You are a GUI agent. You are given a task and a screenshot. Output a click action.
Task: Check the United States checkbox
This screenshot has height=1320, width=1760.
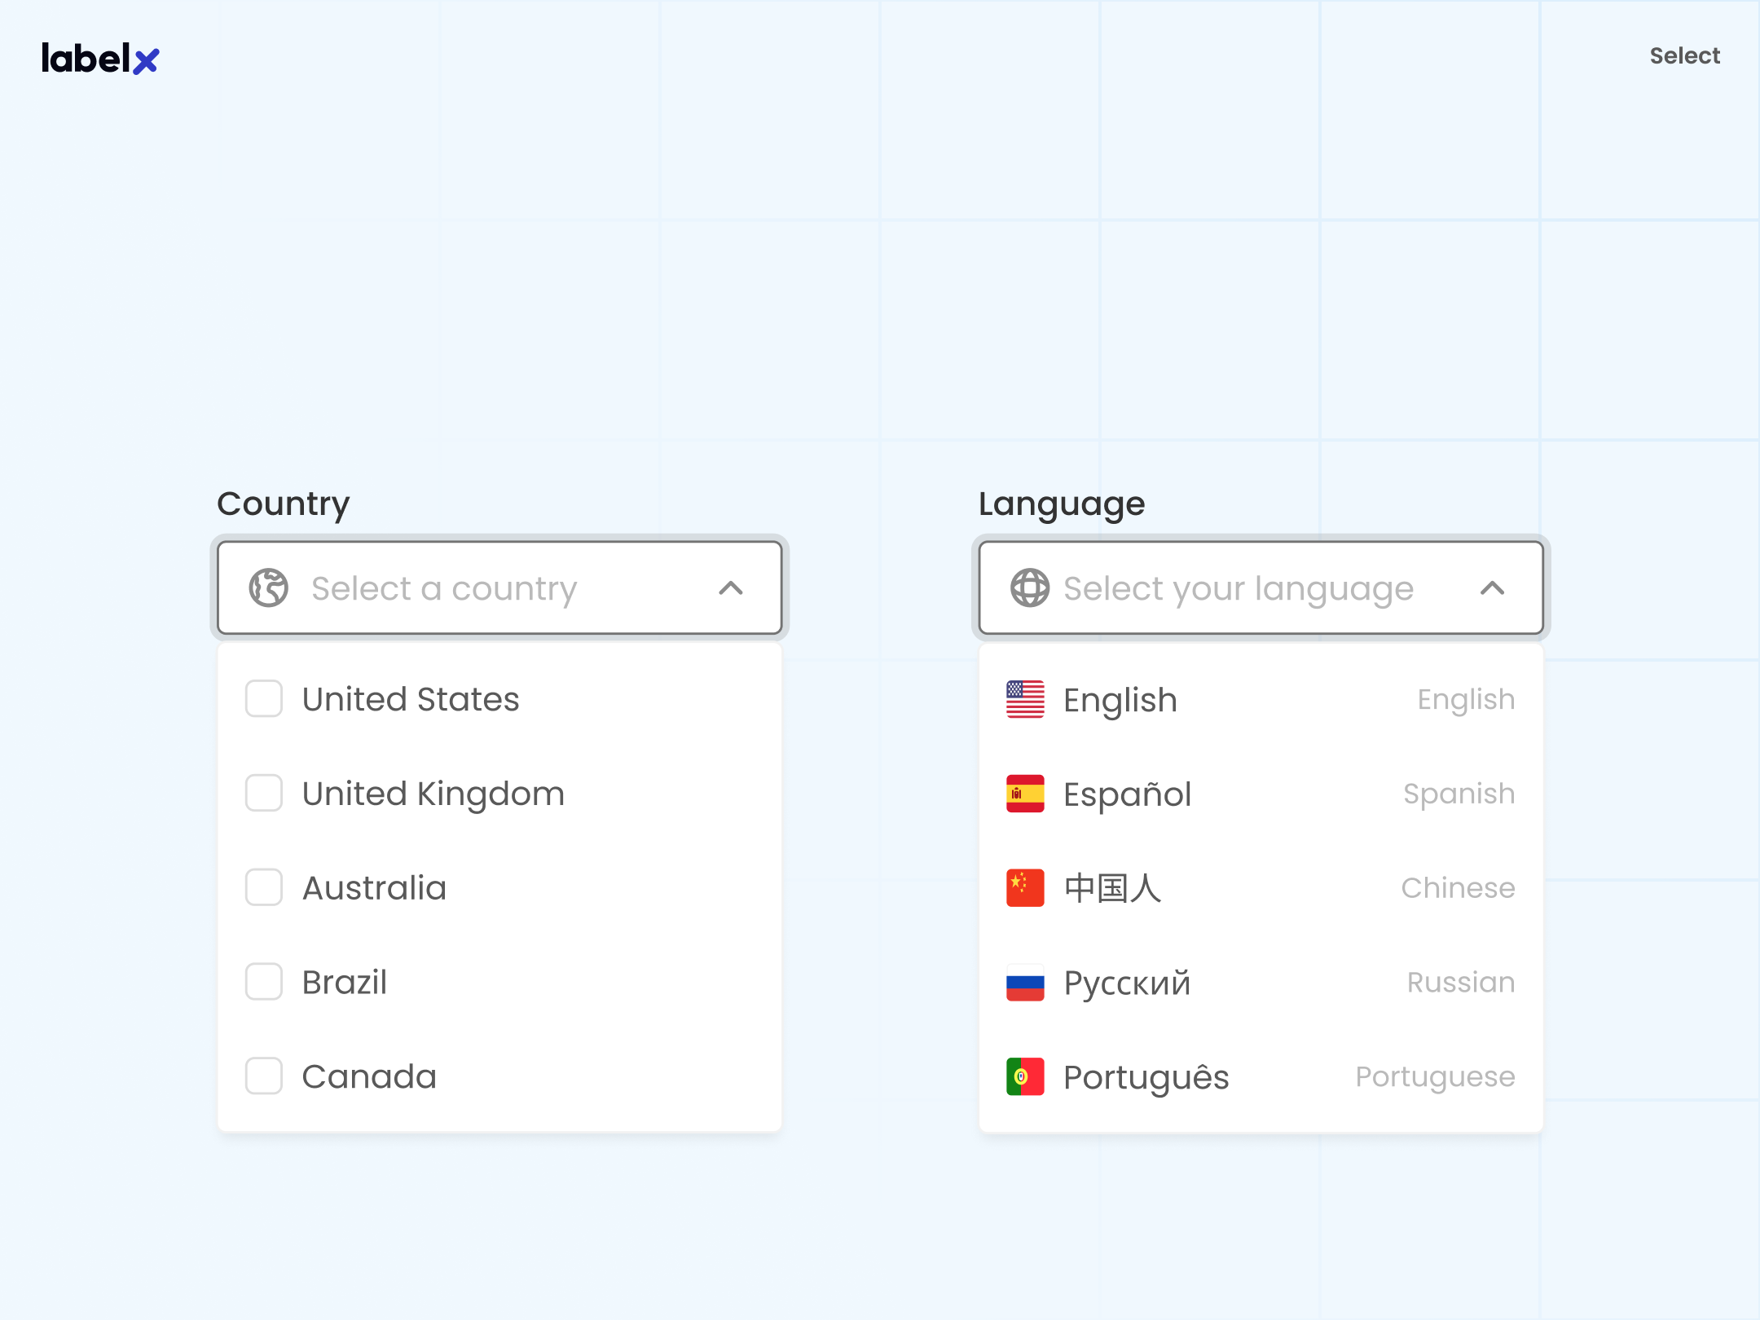[x=264, y=699]
